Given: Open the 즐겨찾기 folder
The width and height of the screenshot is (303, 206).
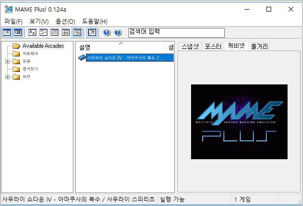Looking at the screenshot, I should [x=30, y=69].
